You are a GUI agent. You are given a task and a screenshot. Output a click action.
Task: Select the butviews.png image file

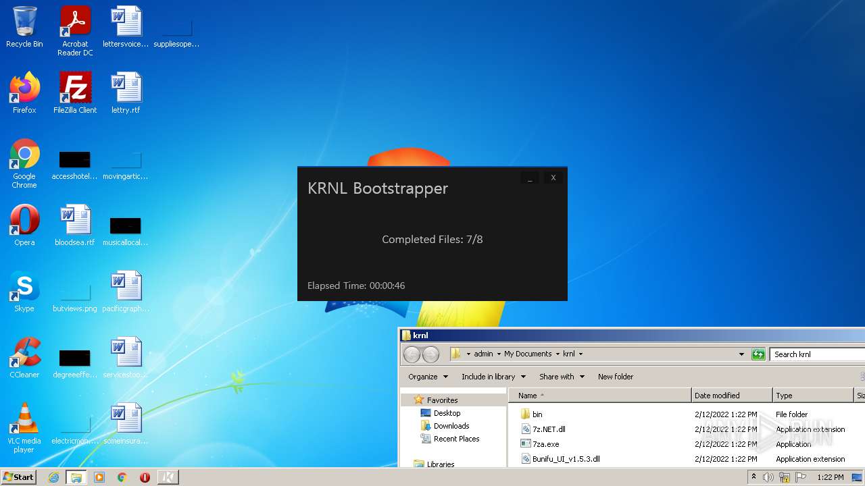[75, 298]
